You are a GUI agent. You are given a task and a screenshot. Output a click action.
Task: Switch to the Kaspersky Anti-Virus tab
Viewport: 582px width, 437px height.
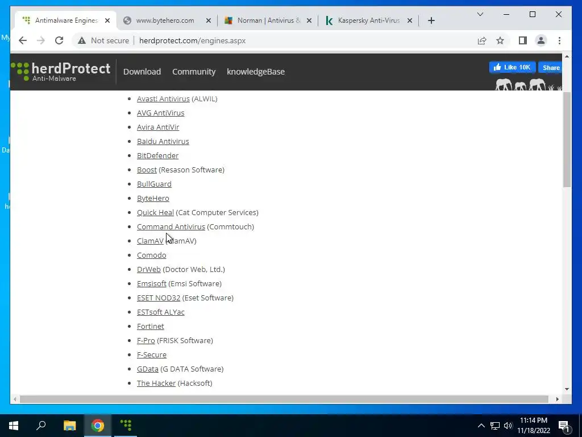(x=368, y=20)
